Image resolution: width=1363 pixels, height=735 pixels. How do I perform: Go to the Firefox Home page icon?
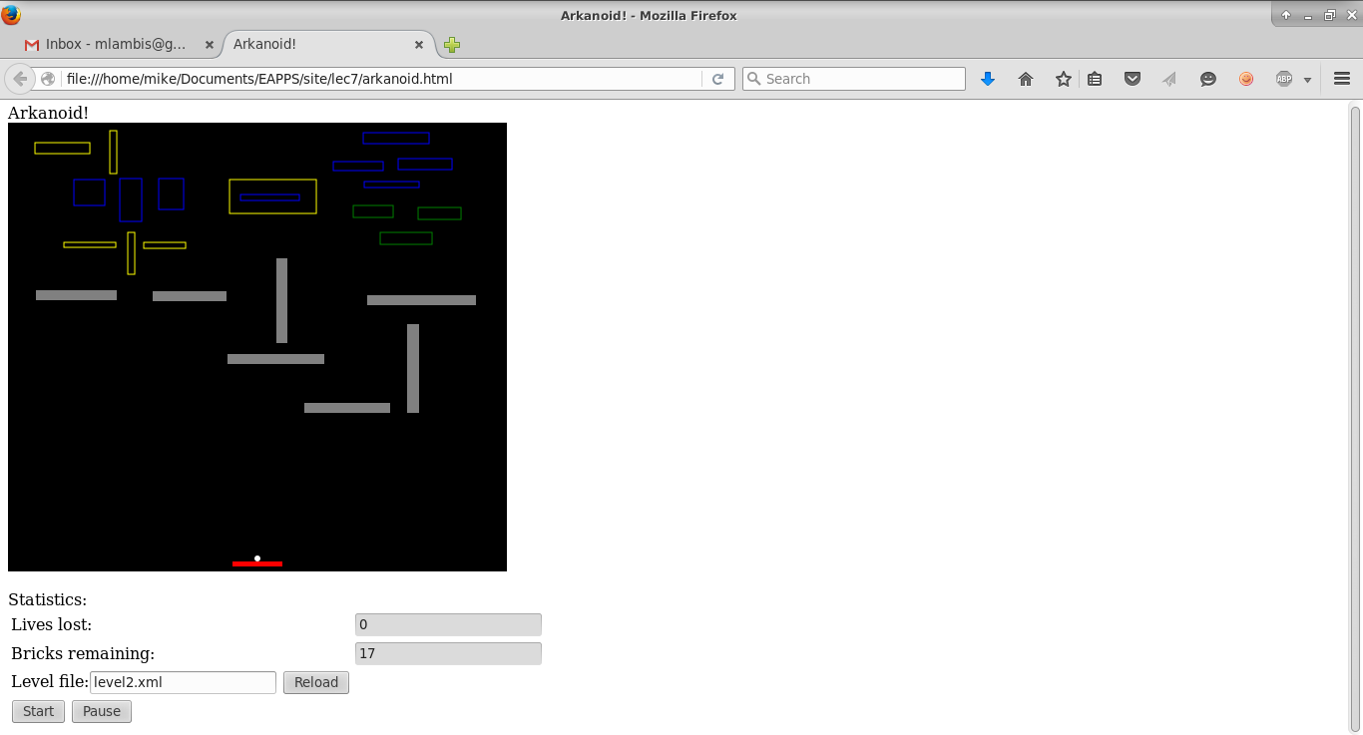pyautogui.click(x=1026, y=79)
